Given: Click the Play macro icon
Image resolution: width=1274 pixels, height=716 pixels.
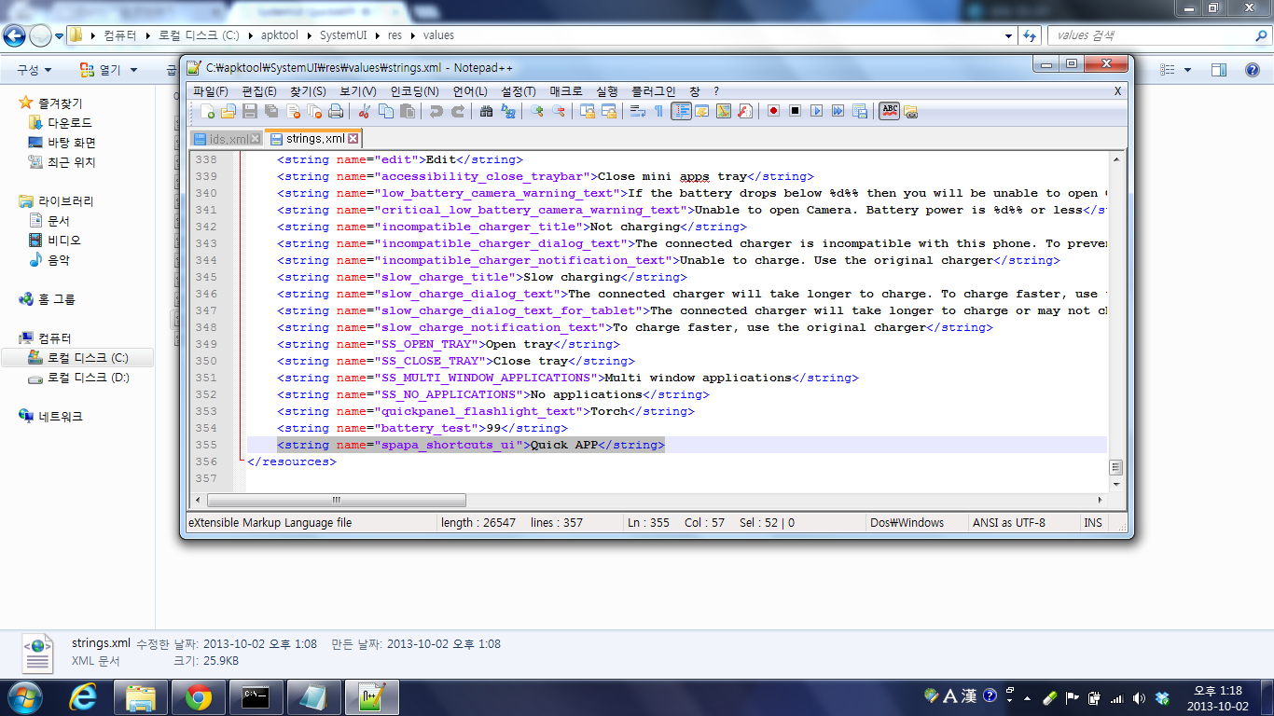Looking at the screenshot, I should pos(816,111).
